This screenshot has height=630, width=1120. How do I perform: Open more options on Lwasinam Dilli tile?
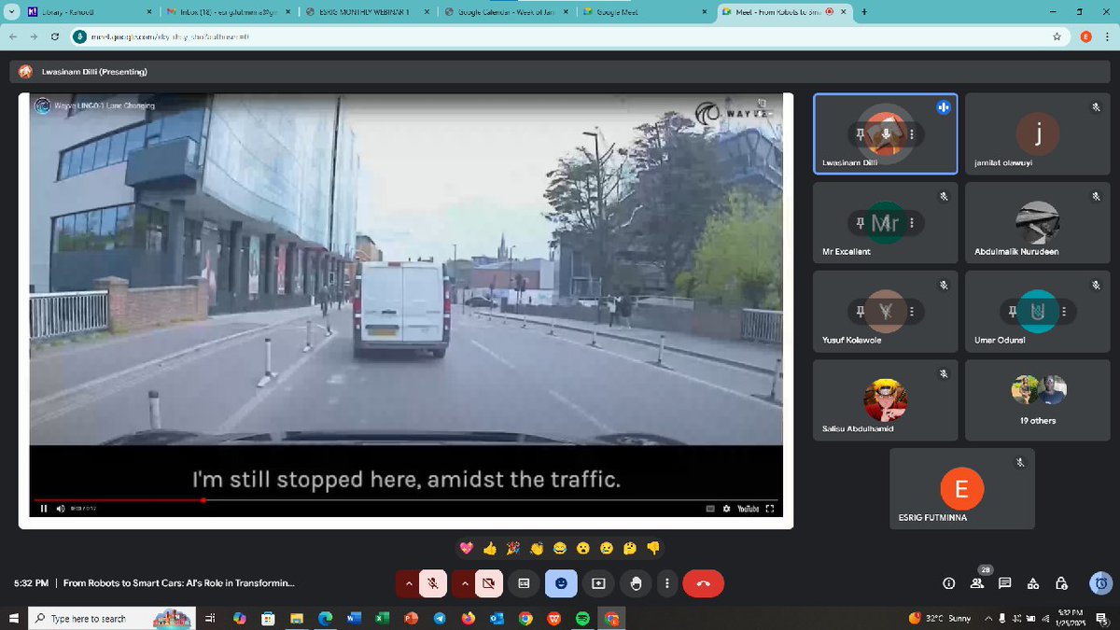point(912,135)
